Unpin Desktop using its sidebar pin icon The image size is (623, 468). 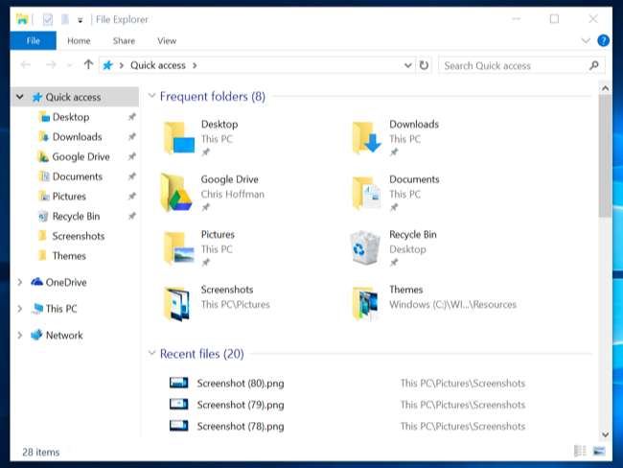pos(132,117)
